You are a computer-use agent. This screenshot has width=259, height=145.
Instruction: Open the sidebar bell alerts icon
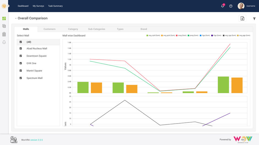(x=4, y=42)
